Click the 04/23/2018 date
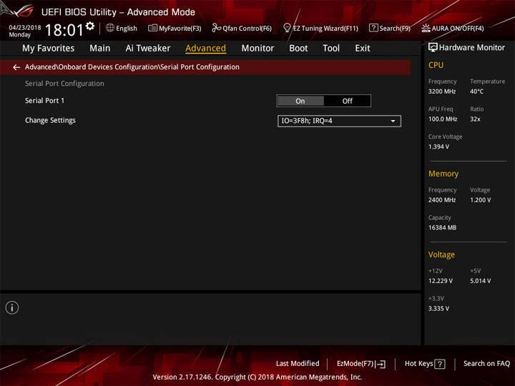The image size is (515, 386). pyautogui.click(x=25, y=28)
